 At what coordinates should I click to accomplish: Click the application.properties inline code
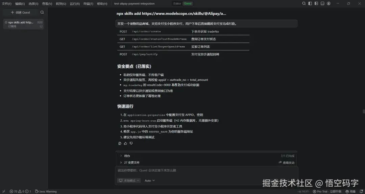pos(146,115)
